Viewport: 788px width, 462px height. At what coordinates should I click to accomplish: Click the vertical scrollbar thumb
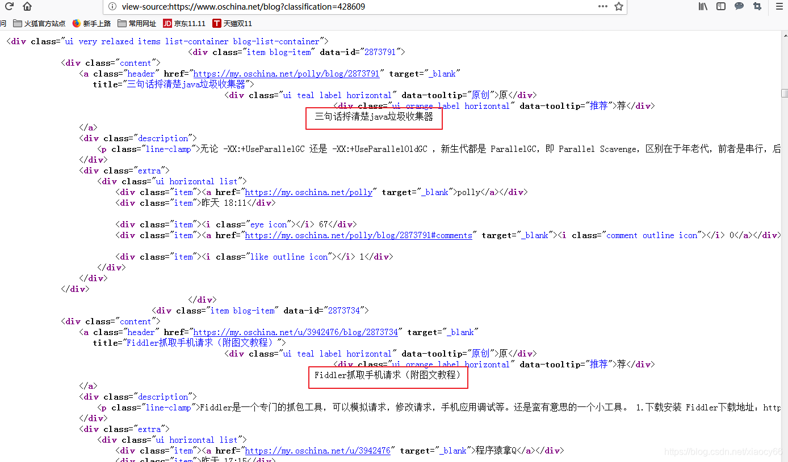click(785, 93)
